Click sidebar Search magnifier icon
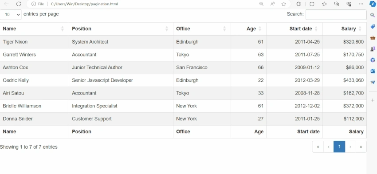Image resolution: width=377 pixels, height=174 pixels. [373, 15]
